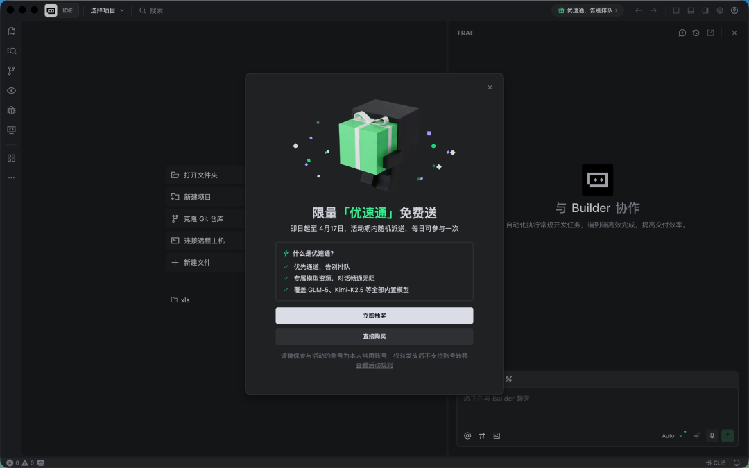Click the CUE status bar item
Screen dimensions: 749x468
pyautogui.click(x=716, y=462)
